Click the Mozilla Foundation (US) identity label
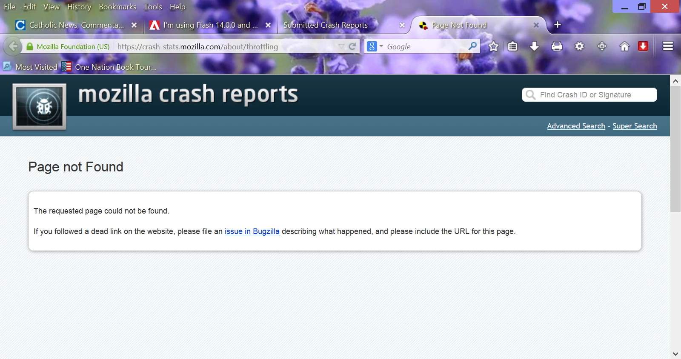681x359 pixels. coord(73,47)
